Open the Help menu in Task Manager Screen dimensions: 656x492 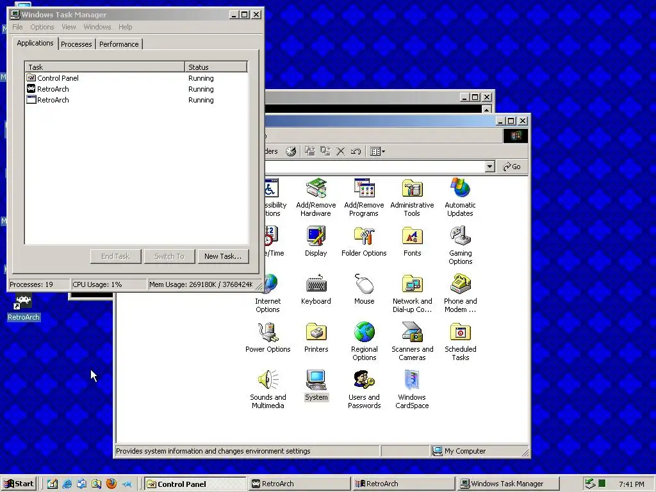(125, 27)
